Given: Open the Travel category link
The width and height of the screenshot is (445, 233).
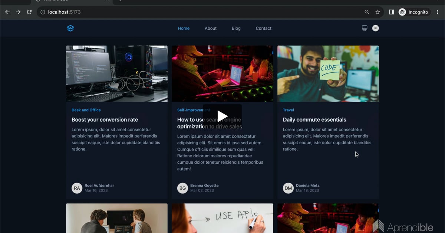Looking at the screenshot, I should click(288, 110).
